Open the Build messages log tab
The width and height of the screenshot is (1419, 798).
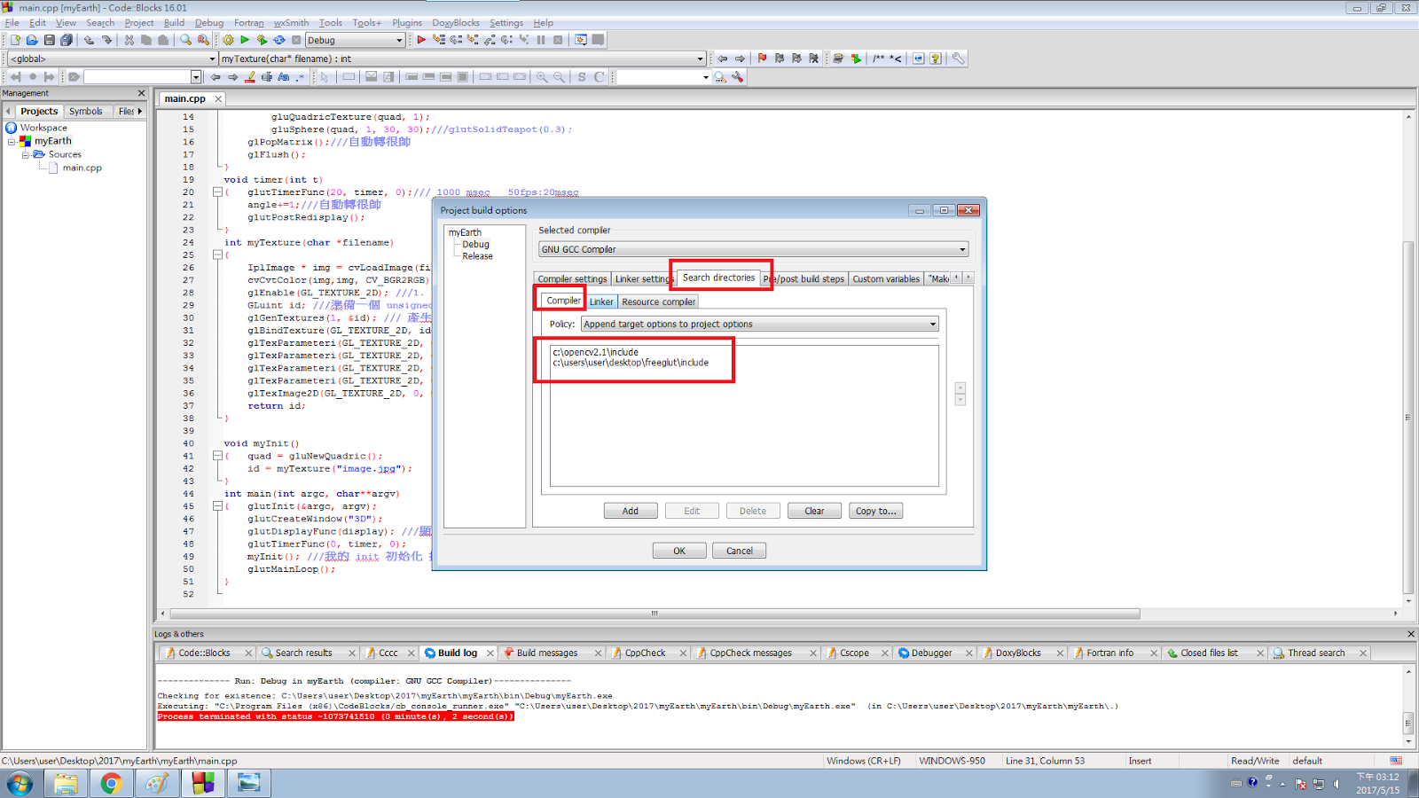(547, 653)
